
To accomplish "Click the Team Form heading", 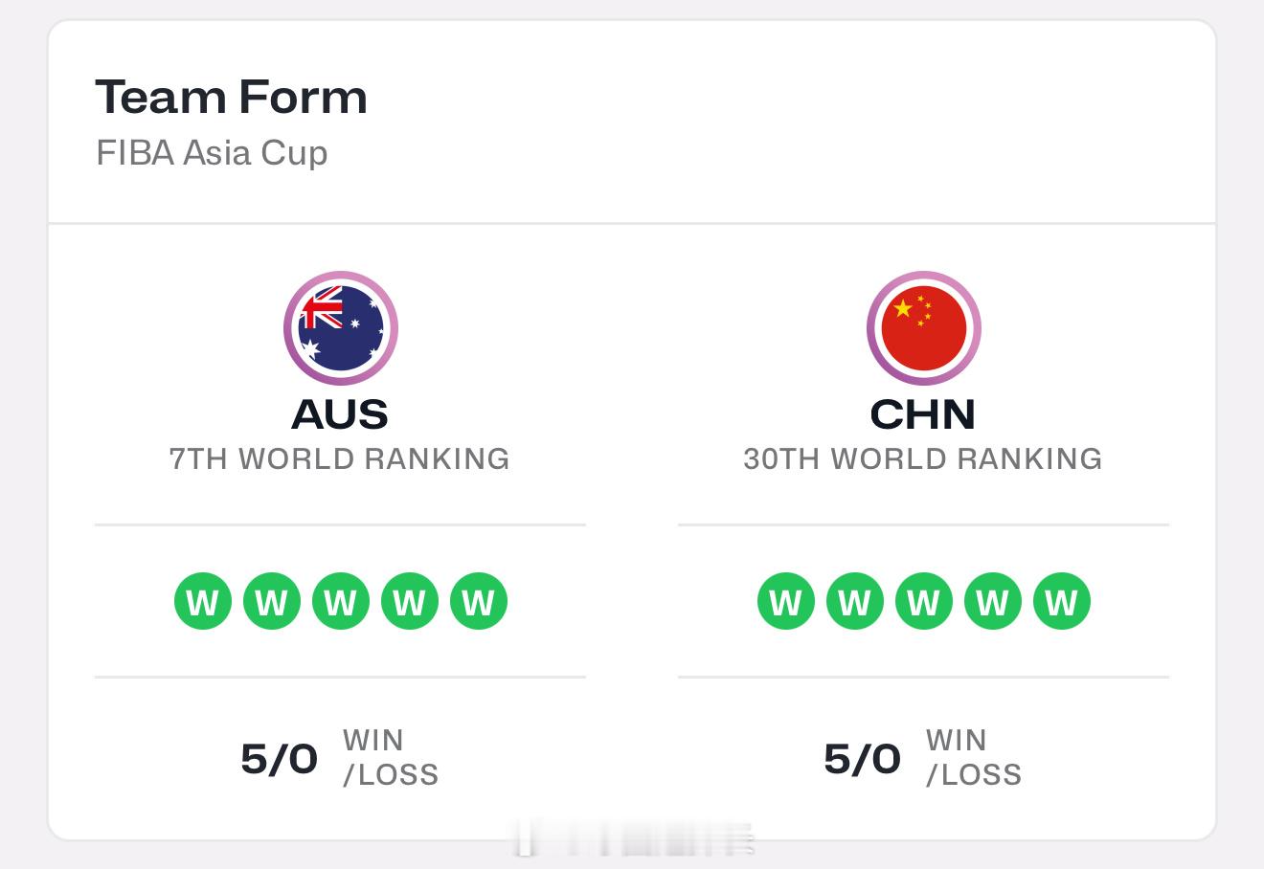I will pos(232,97).
